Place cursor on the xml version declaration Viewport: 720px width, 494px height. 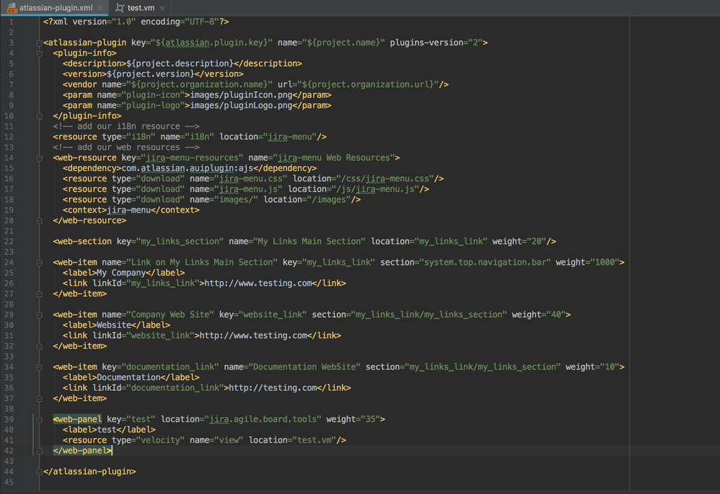[136, 22]
